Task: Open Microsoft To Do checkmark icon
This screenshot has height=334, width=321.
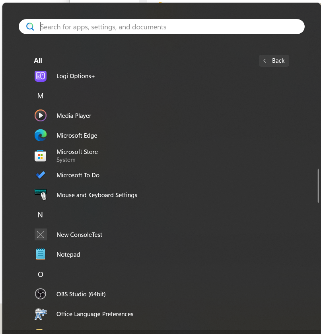Action: point(41,175)
